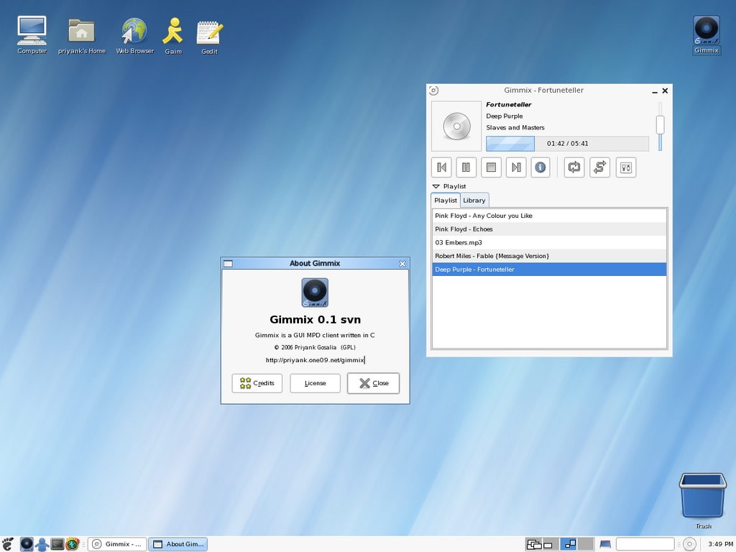This screenshot has width=736, height=552.
Task: Select Robert Miles - Fable track
Action: (x=549, y=256)
